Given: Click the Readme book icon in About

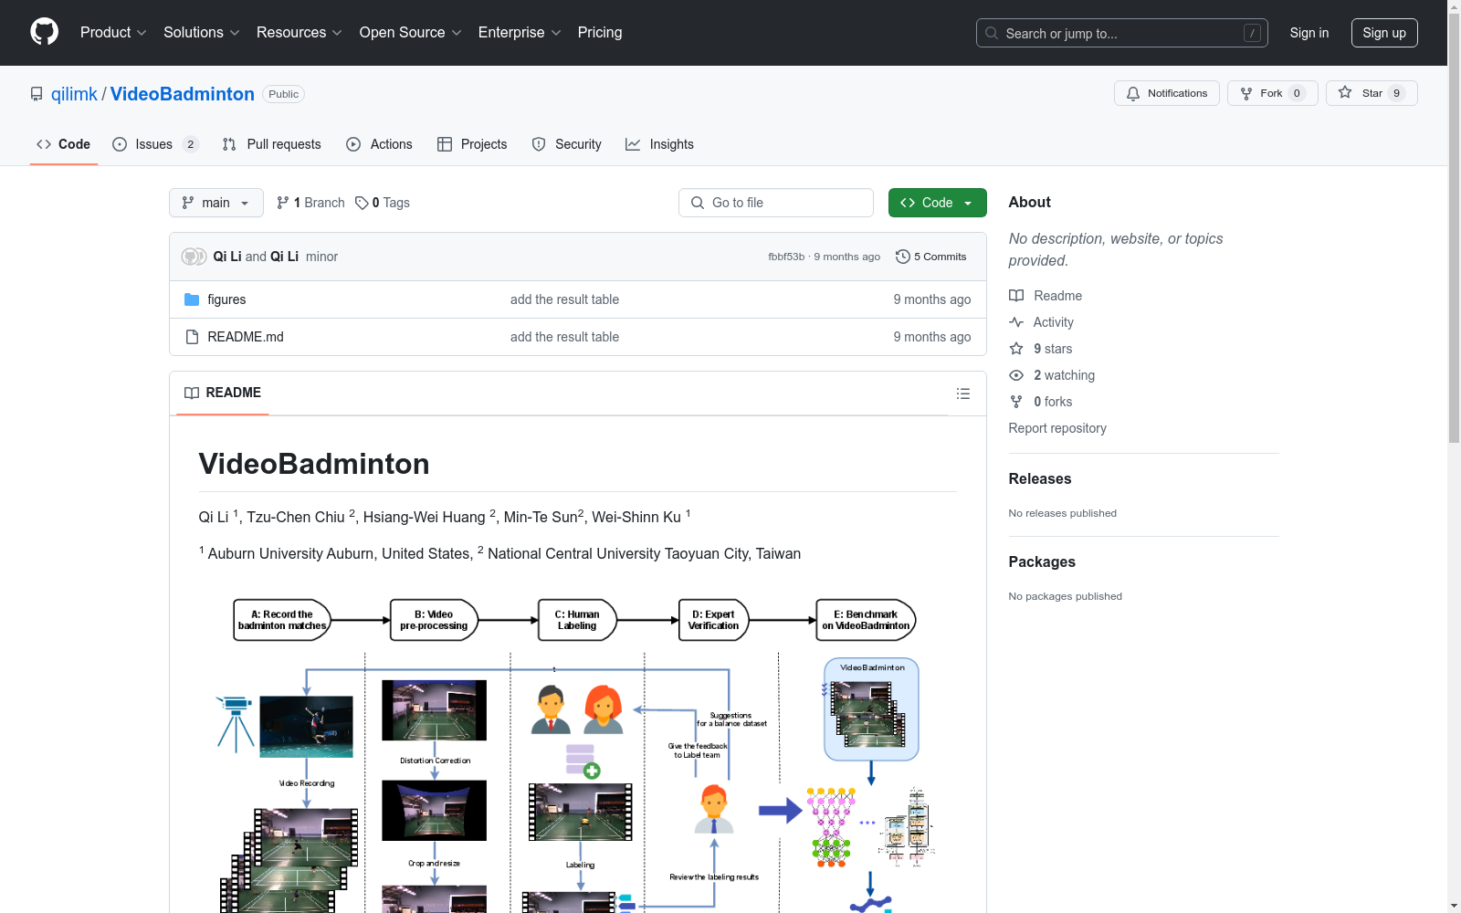Looking at the screenshot, I should (1016, 296).
